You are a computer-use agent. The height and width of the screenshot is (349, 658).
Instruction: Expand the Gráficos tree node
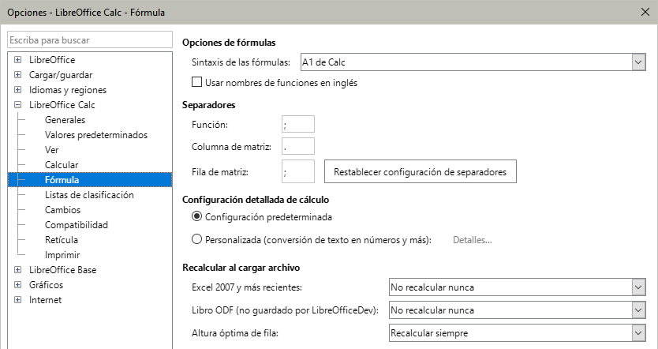pos(17,285)
